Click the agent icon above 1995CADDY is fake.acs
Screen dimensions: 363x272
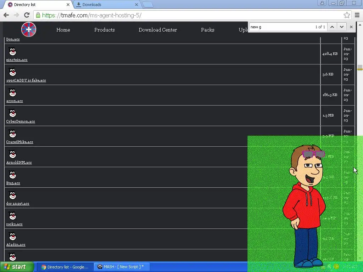[x=12, y=72]
